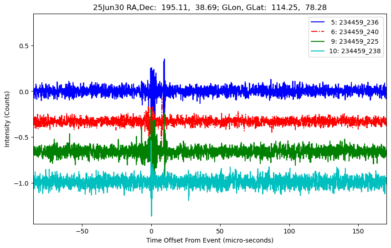Viewport: 391px width, 248px height.
Task: Click the x-axis tick label '100'
Action: click(x=289, y=231)
